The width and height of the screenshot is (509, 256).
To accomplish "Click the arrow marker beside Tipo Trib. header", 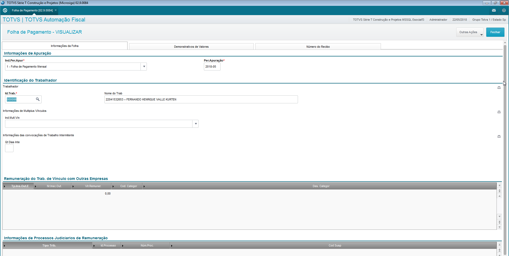I will point(5,246).
